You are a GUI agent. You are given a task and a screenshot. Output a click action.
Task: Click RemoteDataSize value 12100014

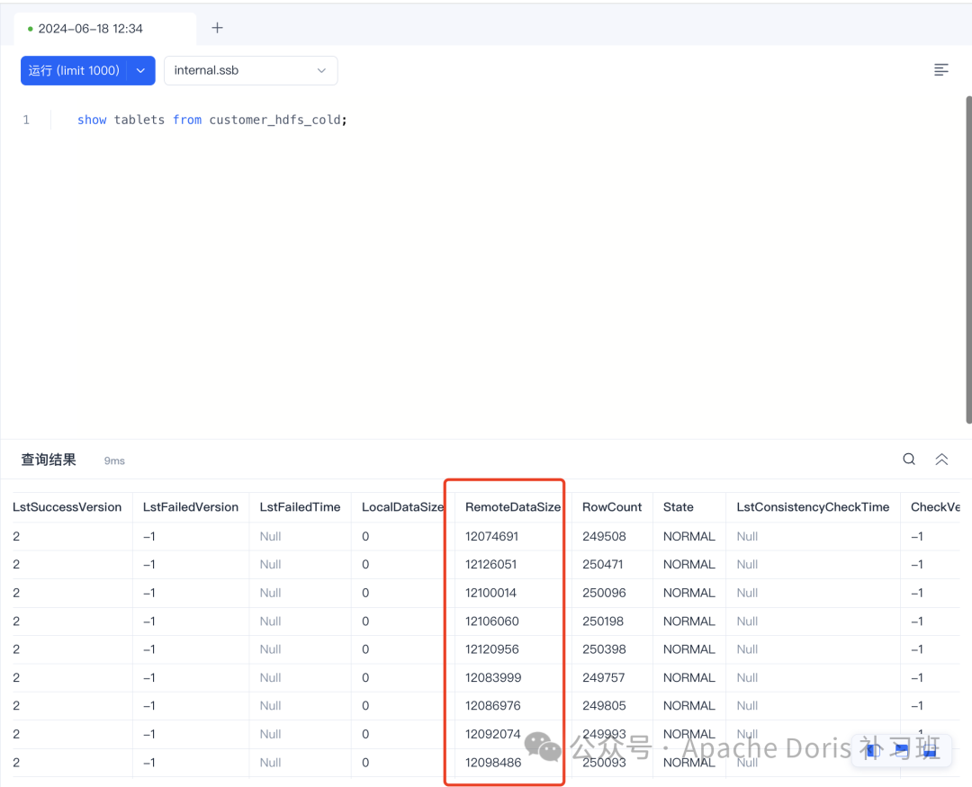(x=491, y=593)
